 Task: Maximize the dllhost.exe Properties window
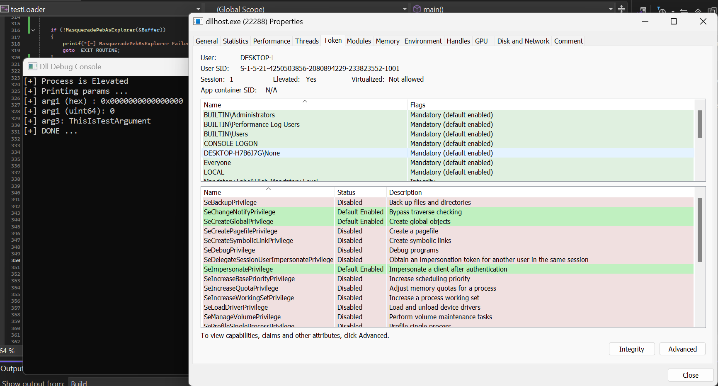click(x=674, y=22)
